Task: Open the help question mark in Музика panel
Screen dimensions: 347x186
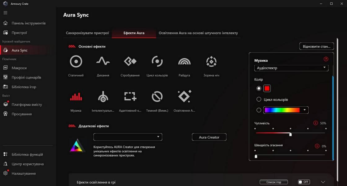Action: coord(326,59)
